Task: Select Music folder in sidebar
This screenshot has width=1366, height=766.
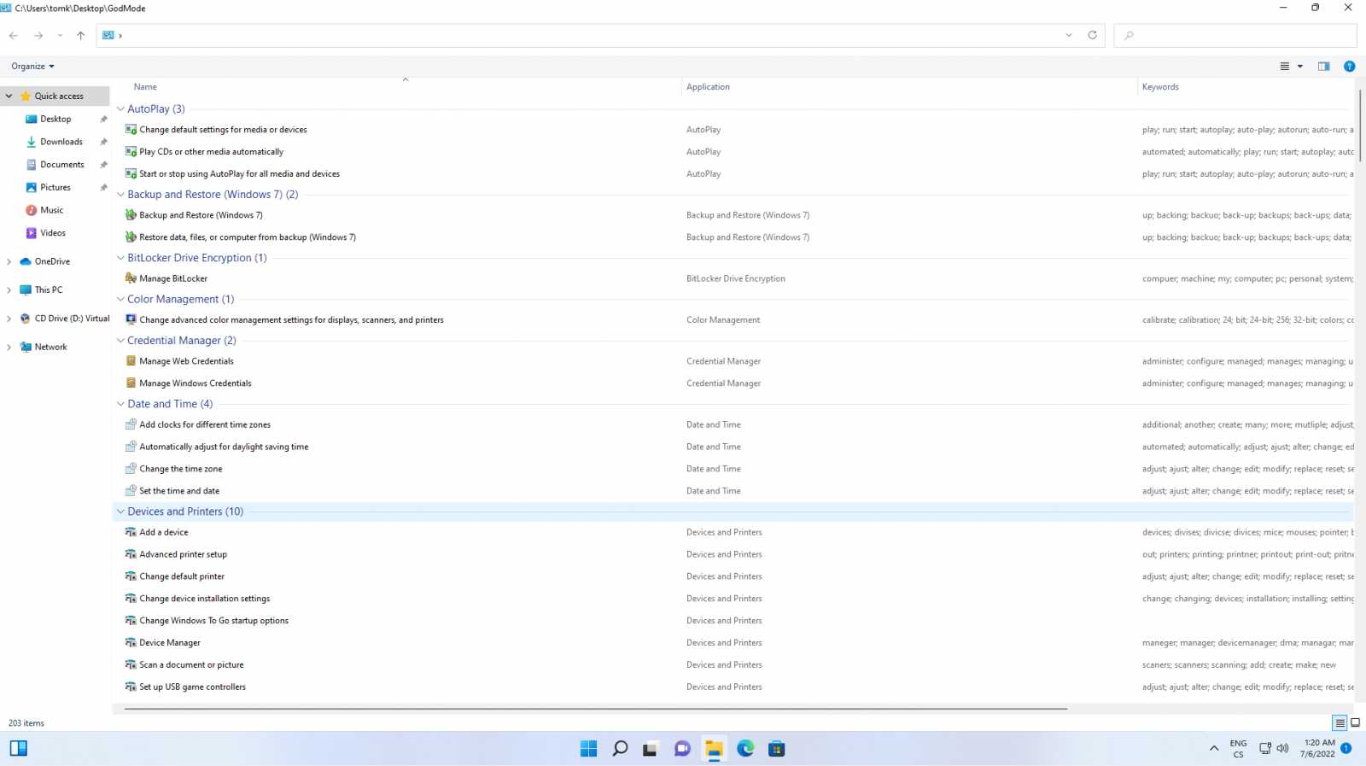Action: 52,210
